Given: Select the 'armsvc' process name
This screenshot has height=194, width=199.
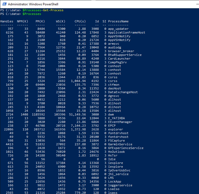Looking at the screenshot, I should [114, 44].
